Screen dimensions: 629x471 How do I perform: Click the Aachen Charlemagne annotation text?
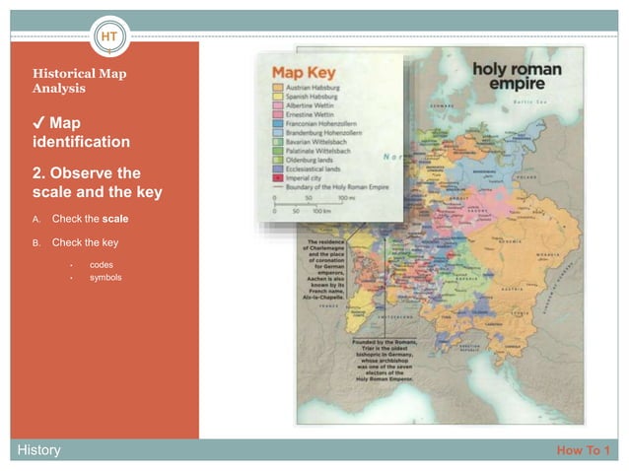coord(325,269)
